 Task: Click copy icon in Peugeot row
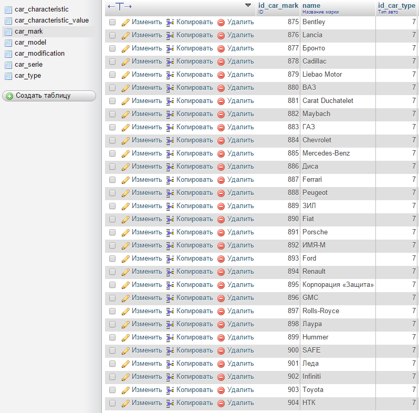tap(170, 193)
